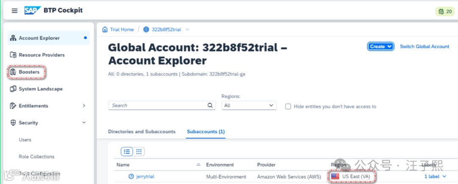Open the Create dropdown button
458x184 pixels.
[x=380, y=47]
